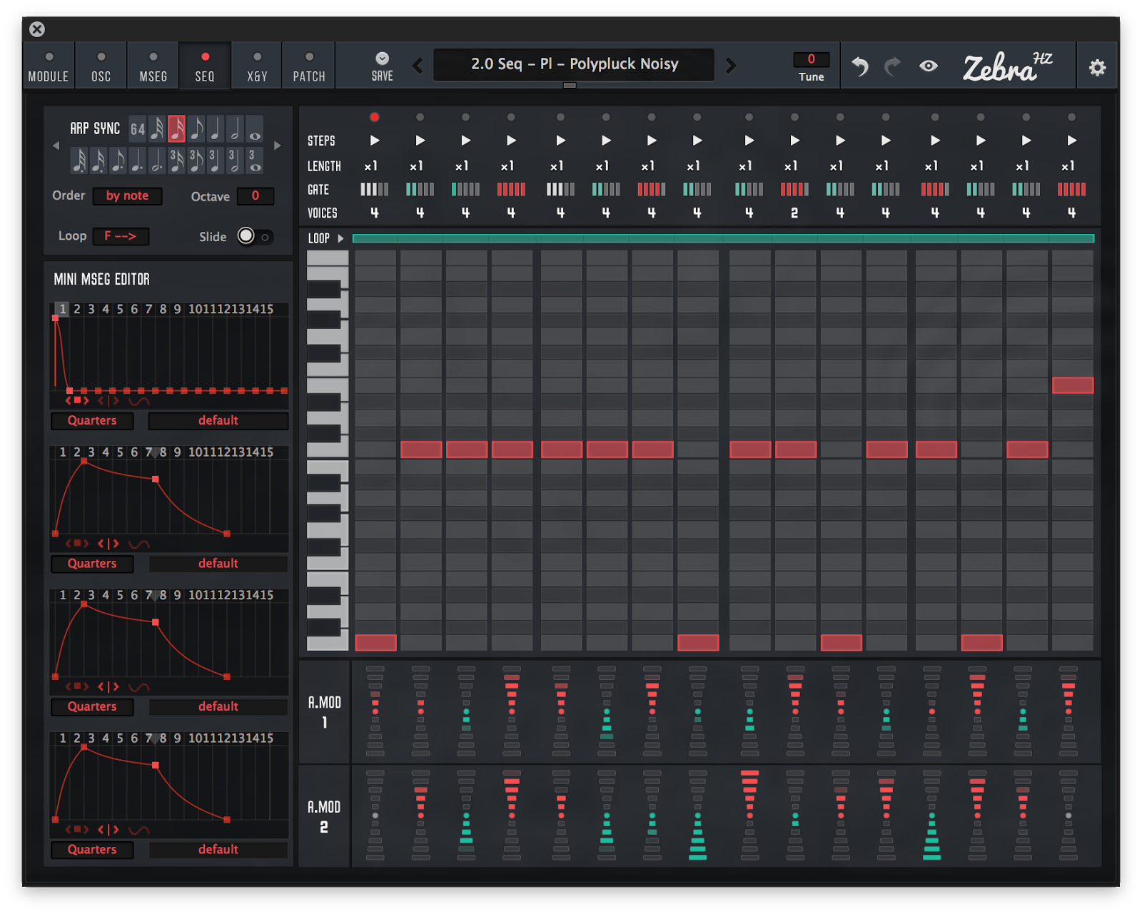1142x914 pixels.
Task: Select the highlighted 16th note ARP SYNC value
Action: [176, 129]
